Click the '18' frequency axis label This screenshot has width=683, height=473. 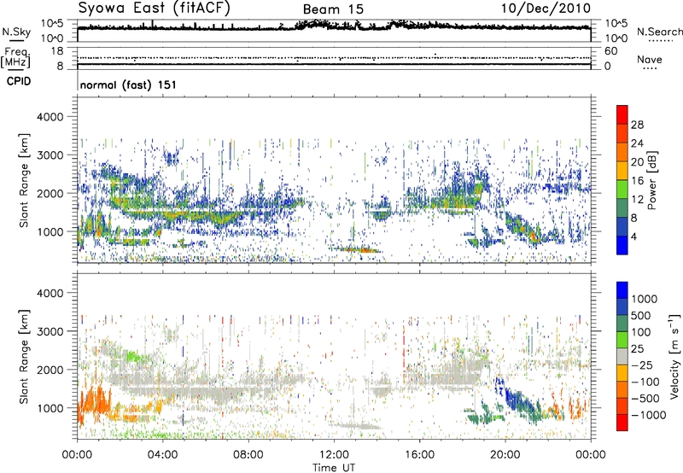[x=57, y=51]
